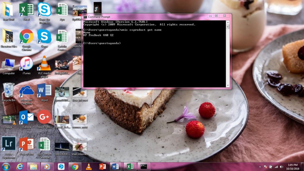Click the Command Prompt title bar text
Image resolution: width=304 pixels, height=171 pixels.
pos(99,17)
